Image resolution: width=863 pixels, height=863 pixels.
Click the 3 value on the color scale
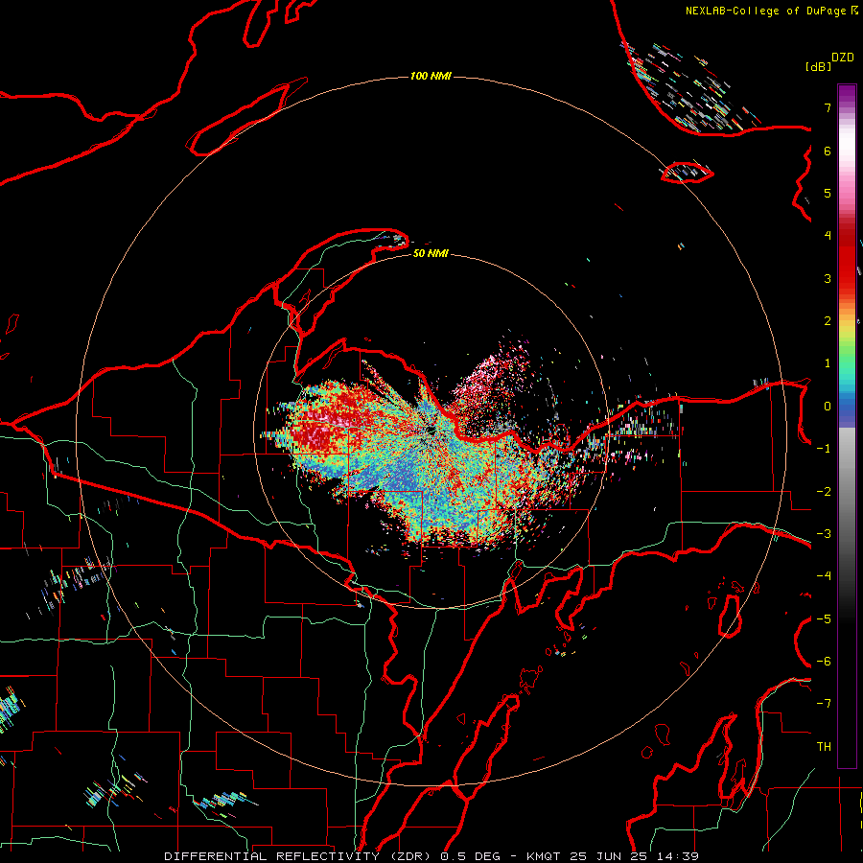pos(828,278)
